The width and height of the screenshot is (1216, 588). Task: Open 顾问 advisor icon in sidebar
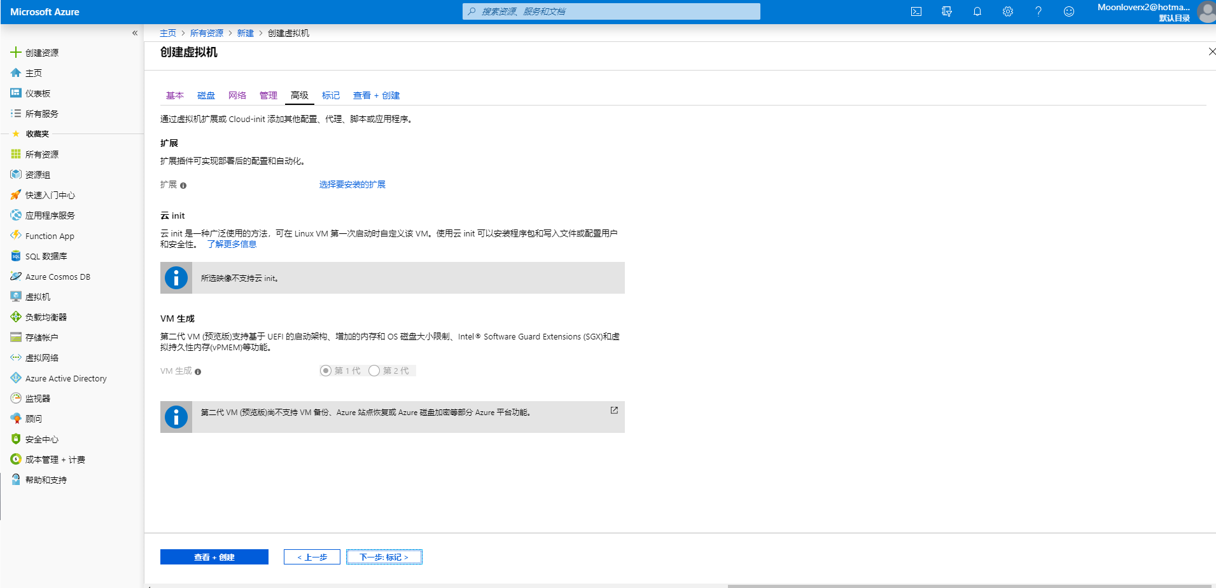pyautogui.click(x=16, y=418)
